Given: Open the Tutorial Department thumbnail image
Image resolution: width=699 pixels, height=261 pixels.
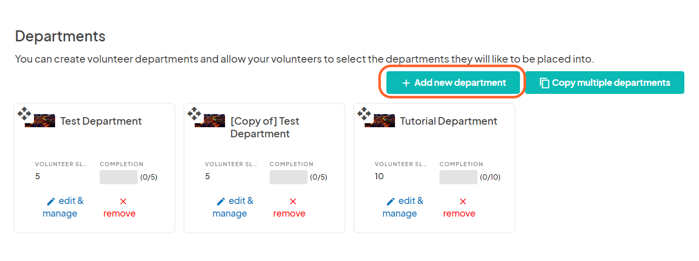Looking at the screenshot, I should pos(380,121).
